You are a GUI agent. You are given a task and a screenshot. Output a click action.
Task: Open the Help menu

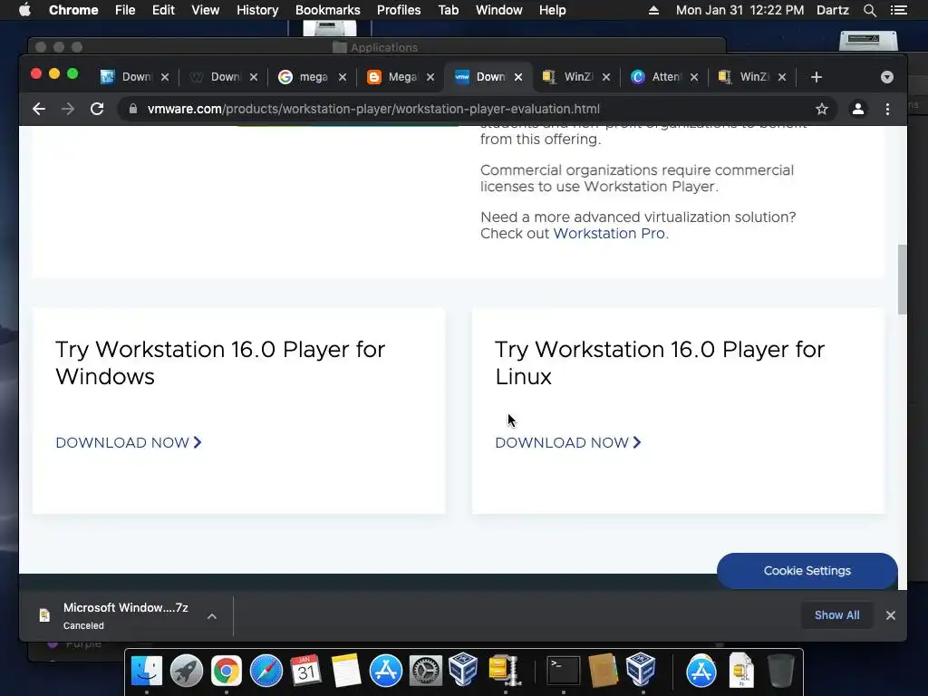coord(552,10)
